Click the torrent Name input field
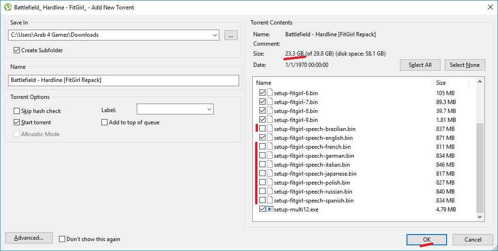 (123, 80)
